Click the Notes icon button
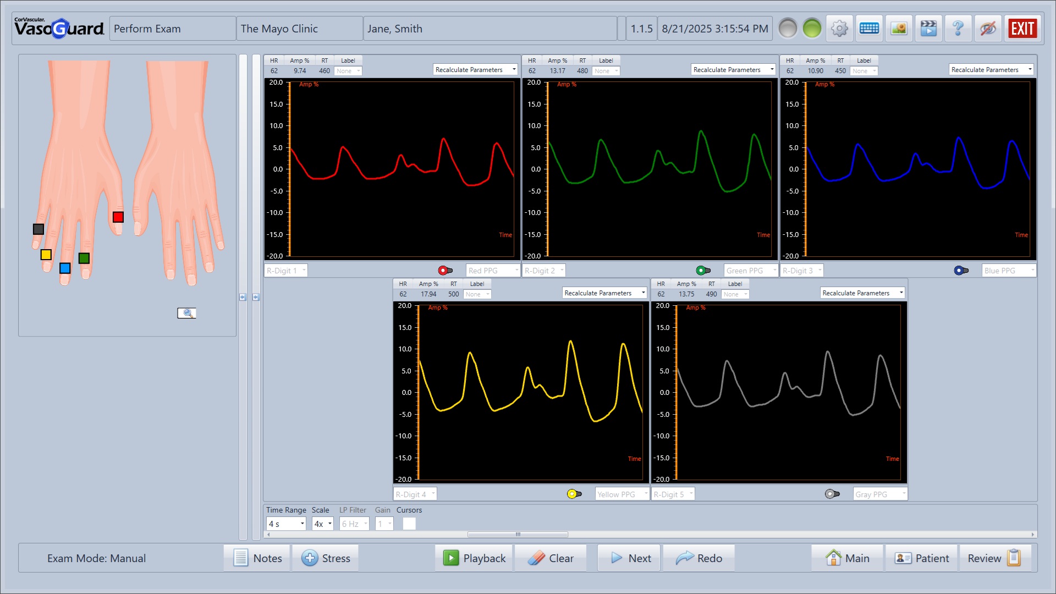This screenshot has height=594, width=1056. pos(241,558)
